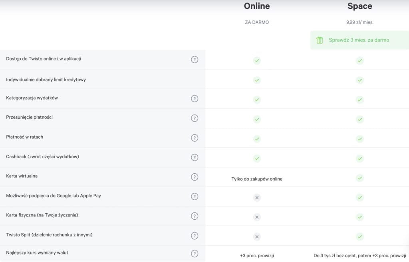Click '+3 proc. prowizji' under Online
The width and height of the screenshot is (409, 262).
coord(257,256)
